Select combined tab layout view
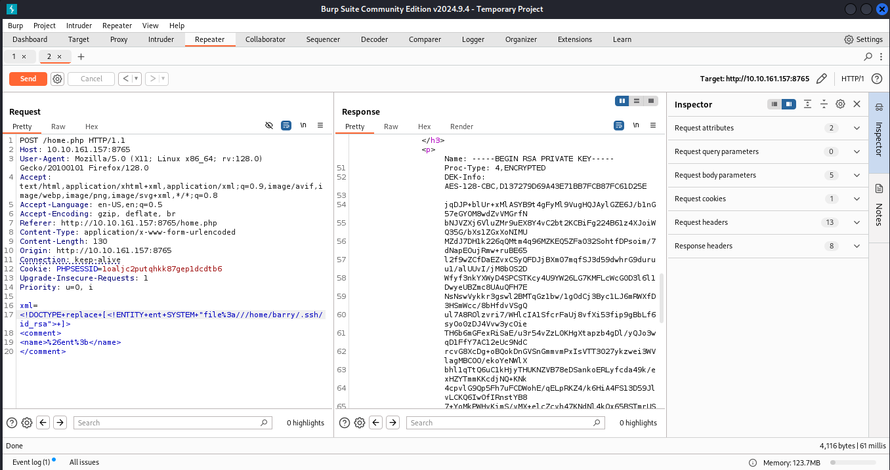The height and width of the screenshot is (470, 890). (x=651, y=101)
